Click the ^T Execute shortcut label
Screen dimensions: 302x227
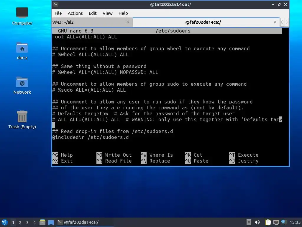click(244, 155)
